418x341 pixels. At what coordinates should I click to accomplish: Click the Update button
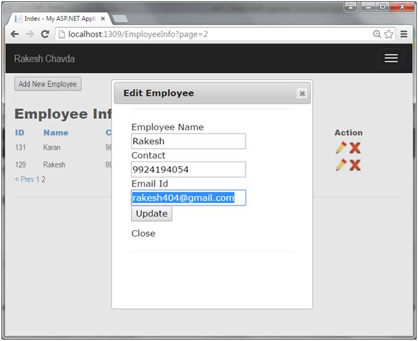(x=151, y=213)
